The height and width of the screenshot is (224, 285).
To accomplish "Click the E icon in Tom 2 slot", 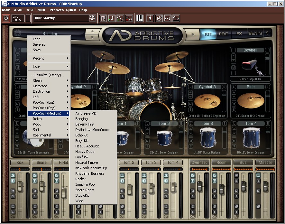I will (x=181, y=124).
